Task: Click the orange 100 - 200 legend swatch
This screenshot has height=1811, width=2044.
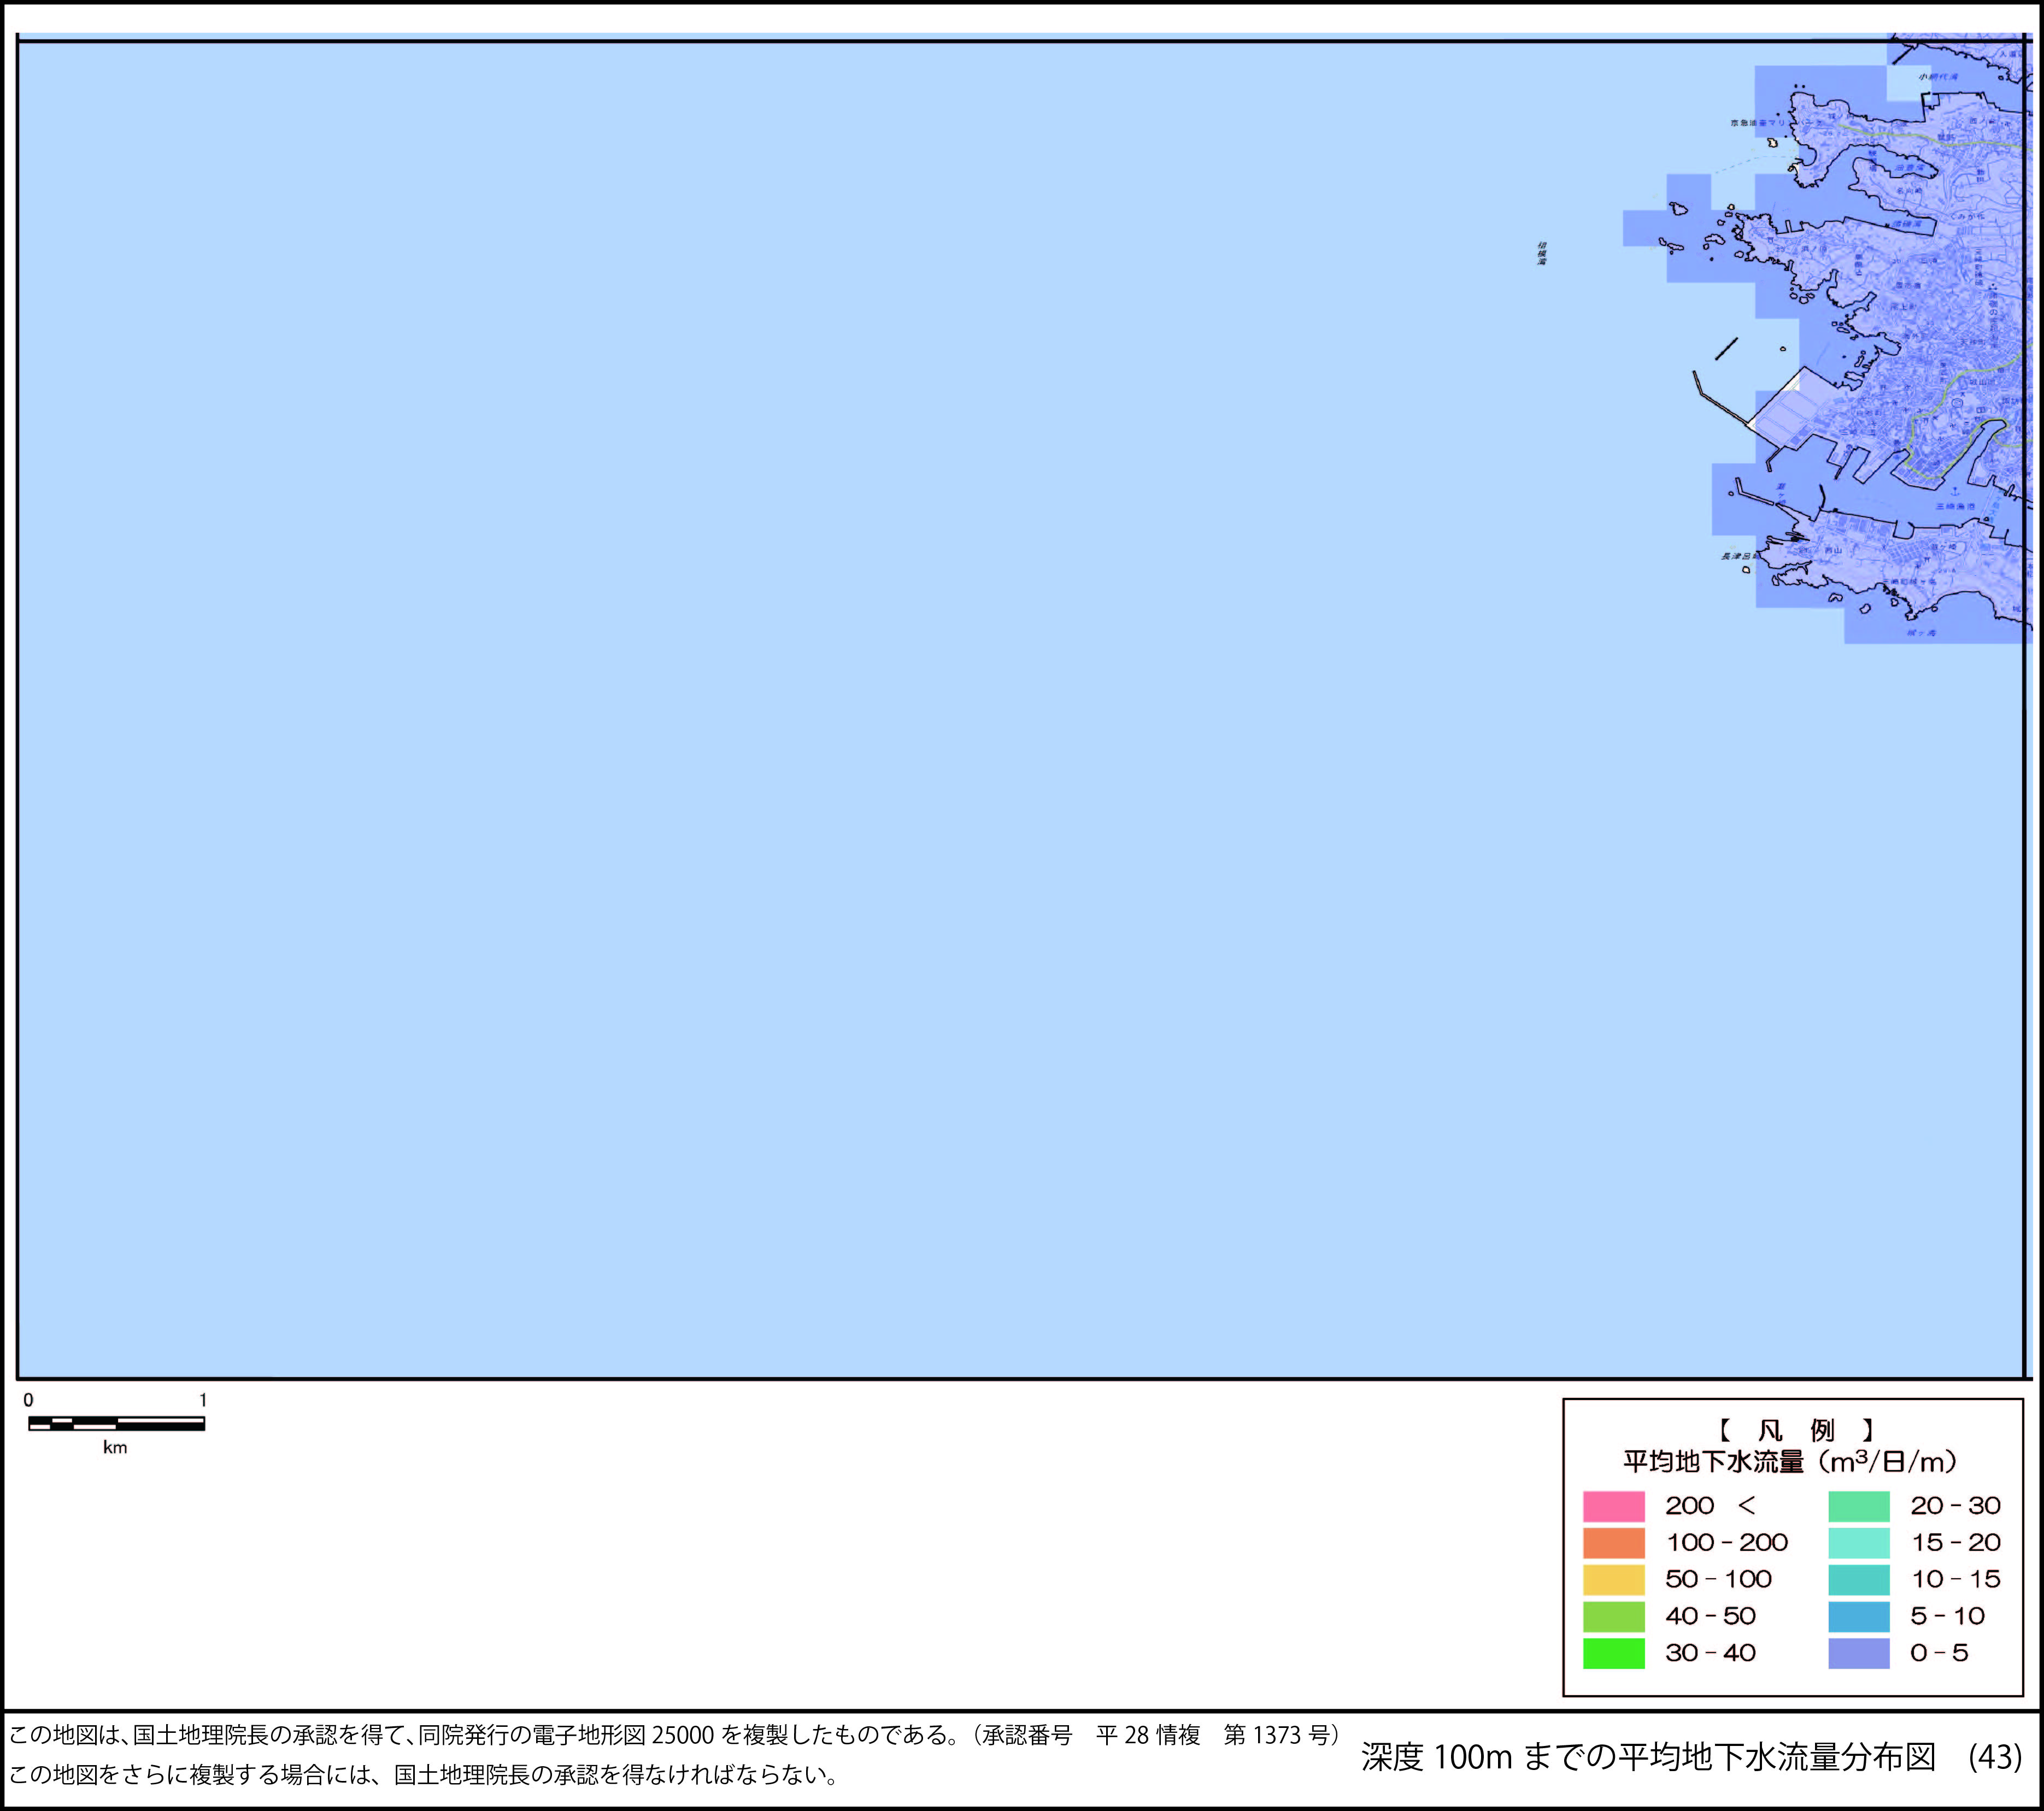Action: point(1613,1543)
